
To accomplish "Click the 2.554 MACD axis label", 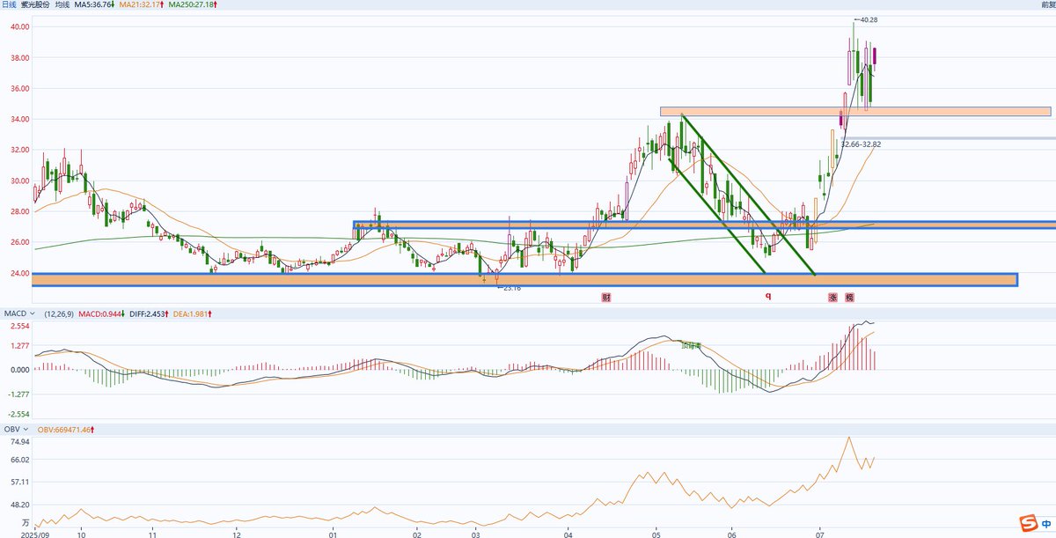I will [x=18, y=326].
